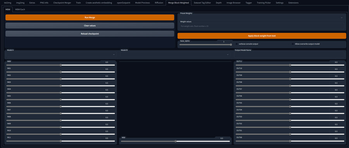Screen dimensions: 349x148
Task: Switch to the Extras tab
Action: [32, 3]
